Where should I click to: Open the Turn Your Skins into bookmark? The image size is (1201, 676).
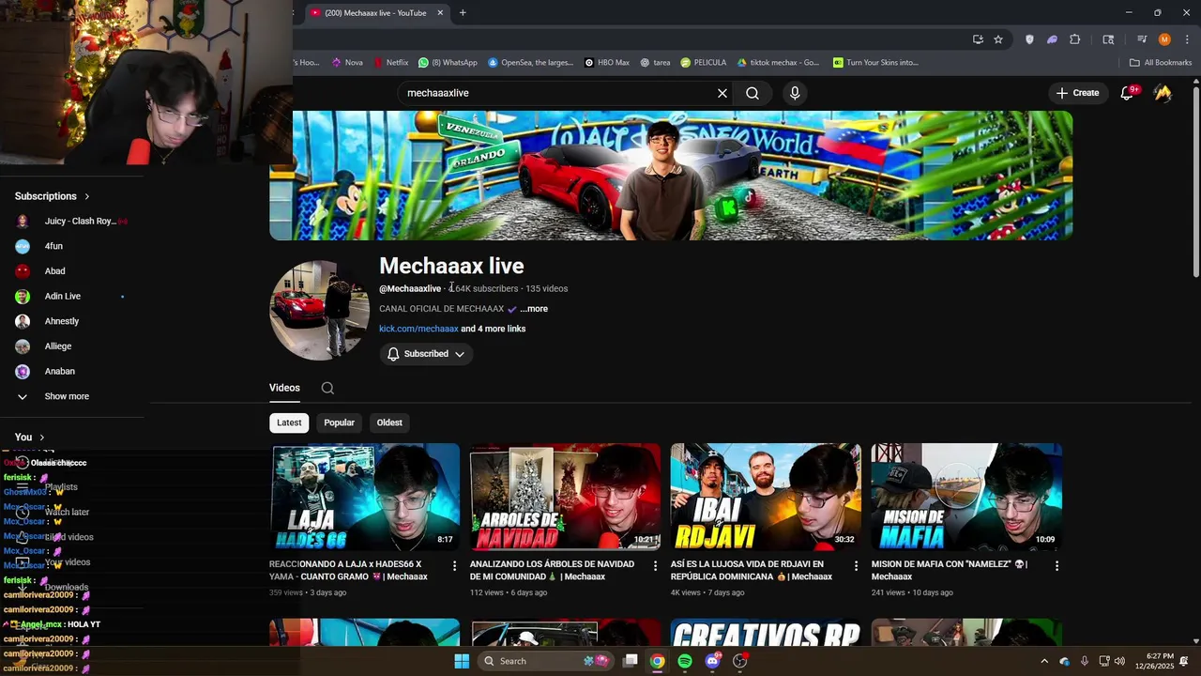click(x=875, y=63)
